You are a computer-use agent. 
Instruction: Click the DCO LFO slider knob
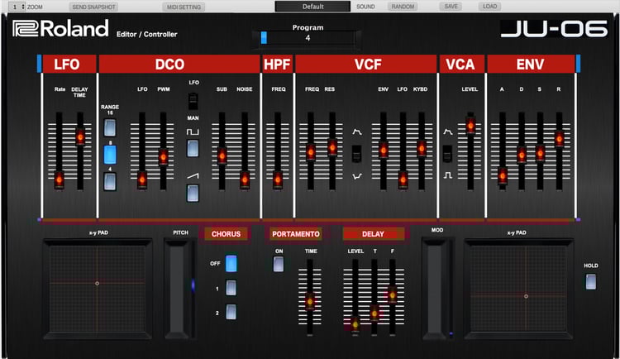(142, 179)
